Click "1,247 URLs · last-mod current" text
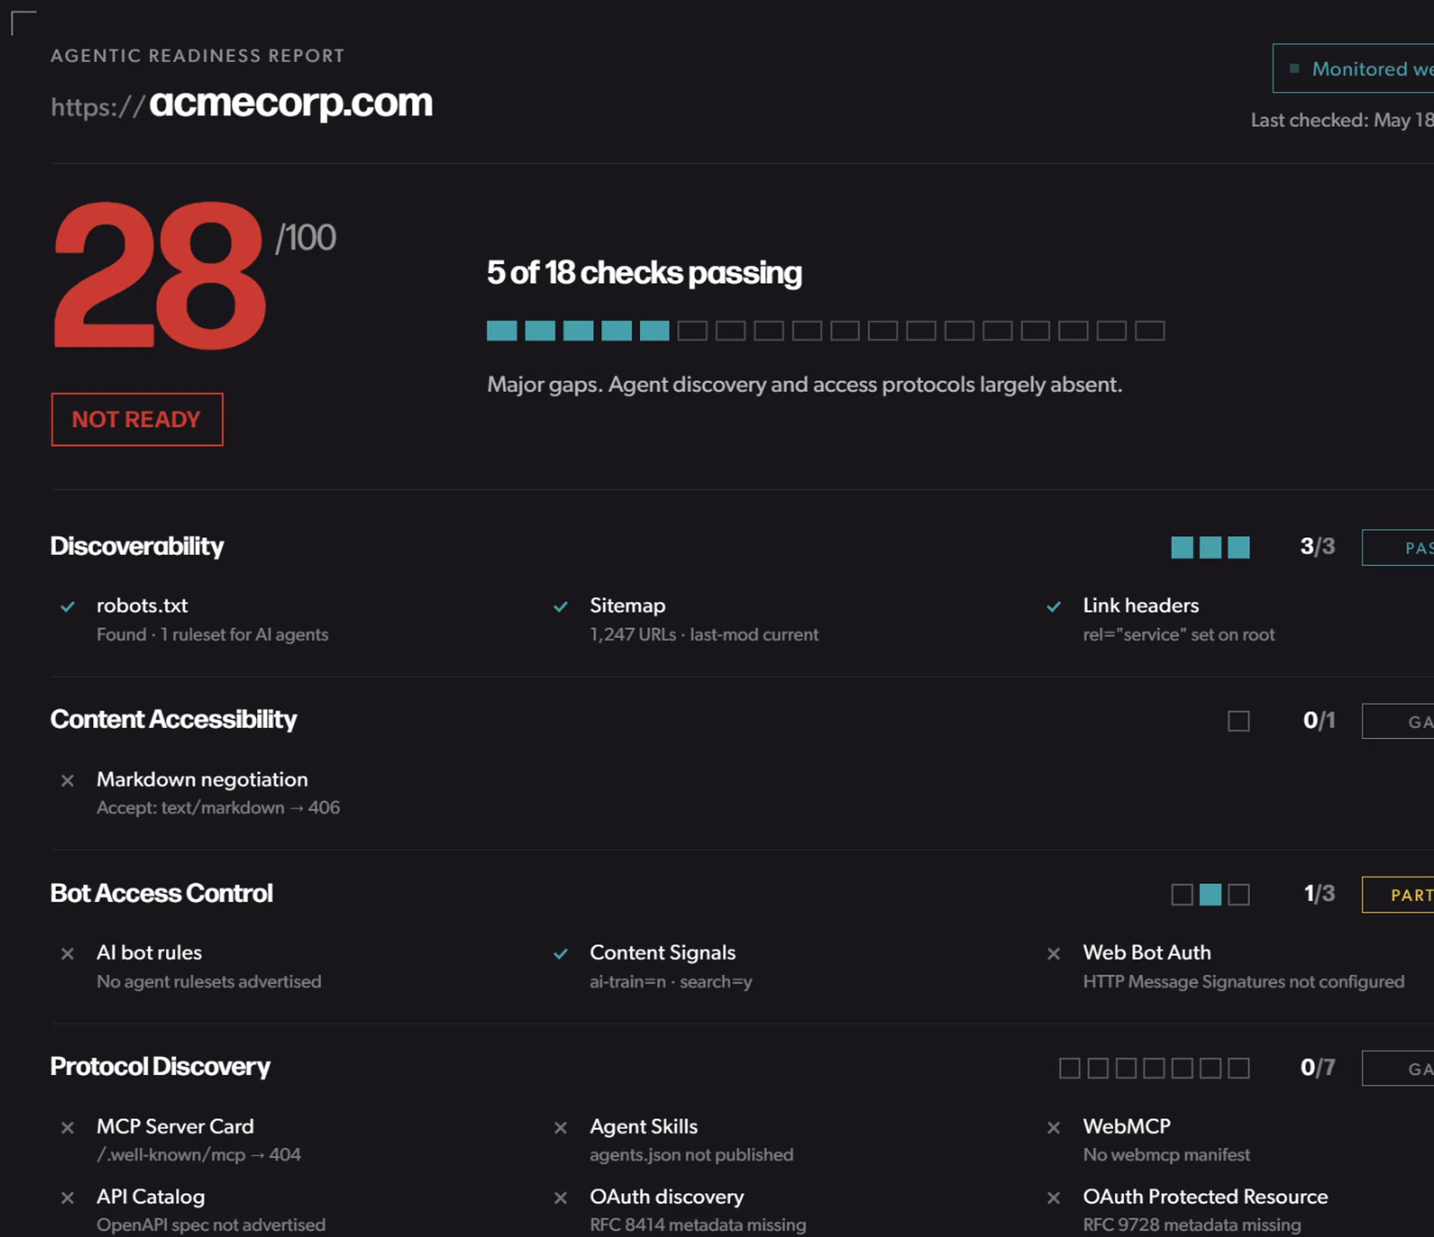 [704, 635]
